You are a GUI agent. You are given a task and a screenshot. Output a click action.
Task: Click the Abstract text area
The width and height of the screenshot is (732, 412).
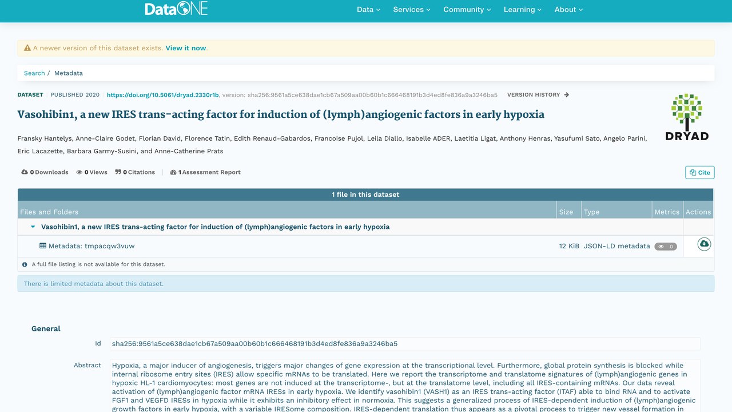tap(405, 386)
